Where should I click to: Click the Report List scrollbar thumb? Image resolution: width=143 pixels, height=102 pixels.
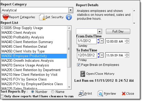point(69,49)
